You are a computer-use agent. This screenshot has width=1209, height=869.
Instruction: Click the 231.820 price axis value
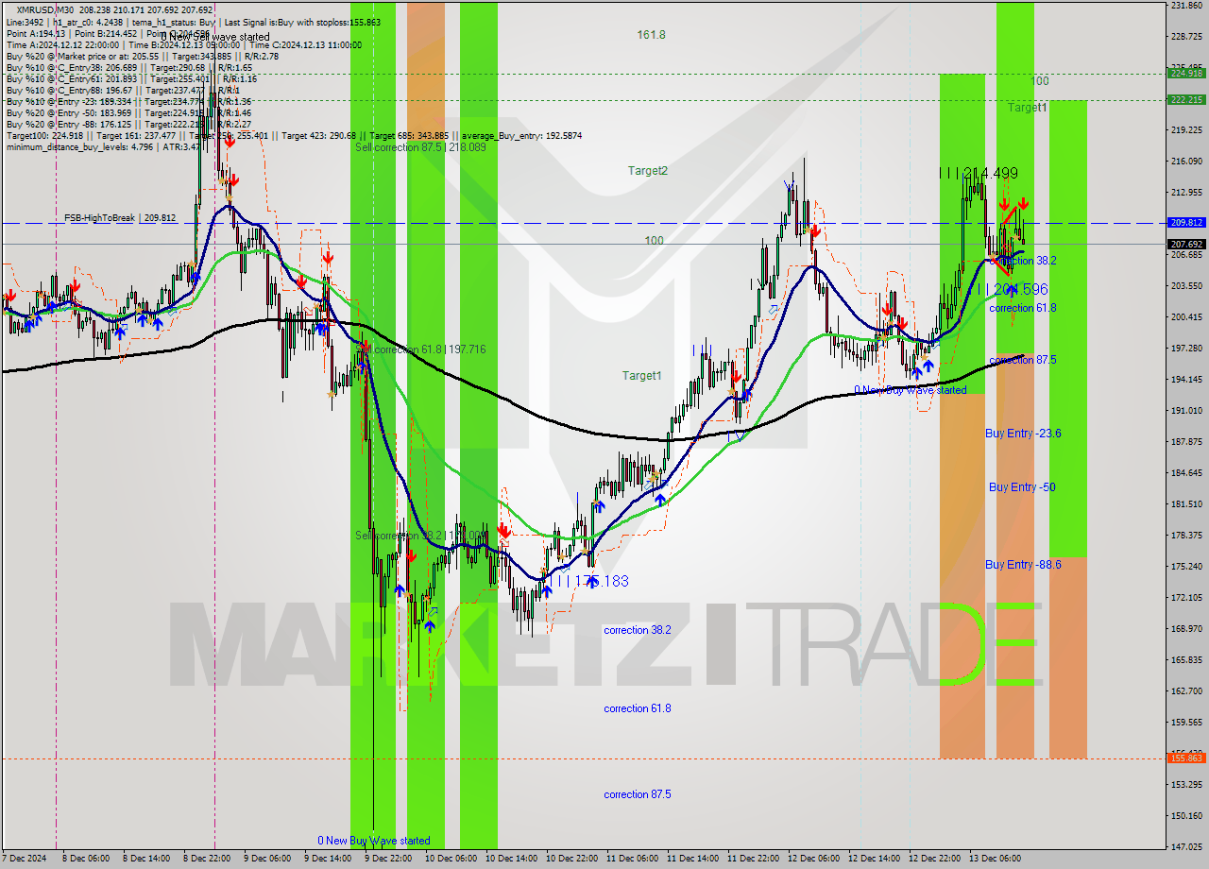point(1187,6)
